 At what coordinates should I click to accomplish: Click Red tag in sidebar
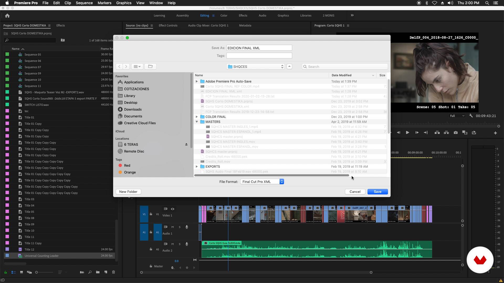(x=127, y=165)
